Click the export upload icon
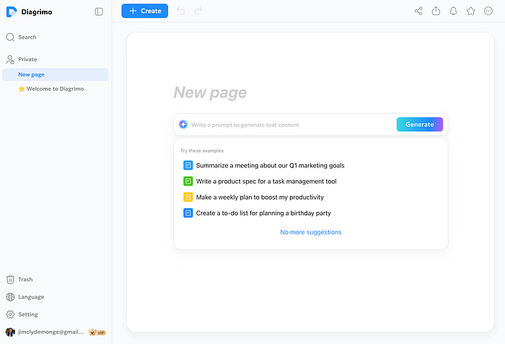Image resolution: width=505 pixels, height=344 pixels. click(436, 11)
